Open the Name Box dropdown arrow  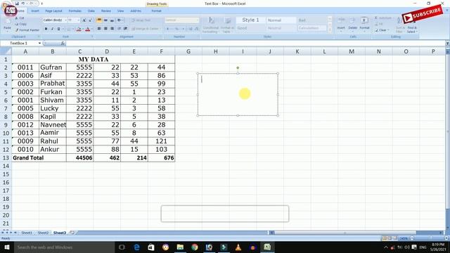coord(39,44)
